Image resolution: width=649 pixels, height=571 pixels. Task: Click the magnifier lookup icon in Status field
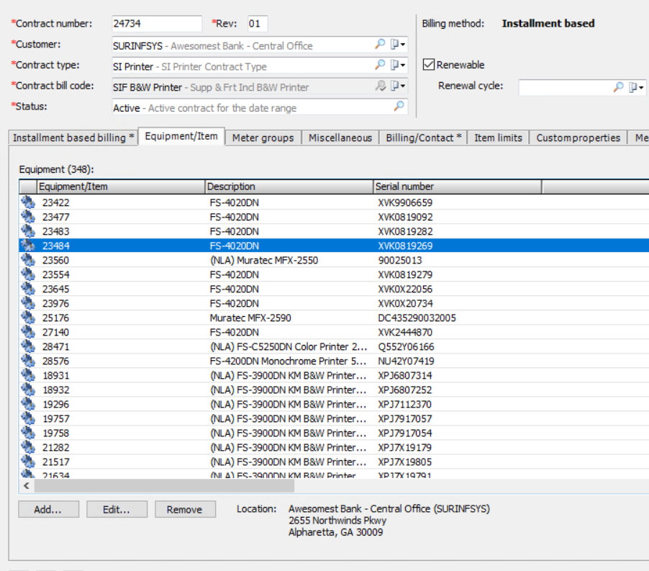point(399,106)
